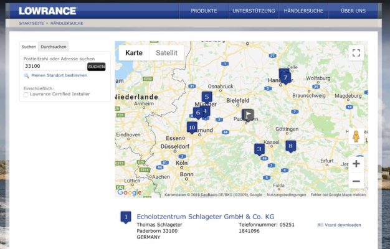Select map marker number 5 near Münster

click(x=207, y=97)
